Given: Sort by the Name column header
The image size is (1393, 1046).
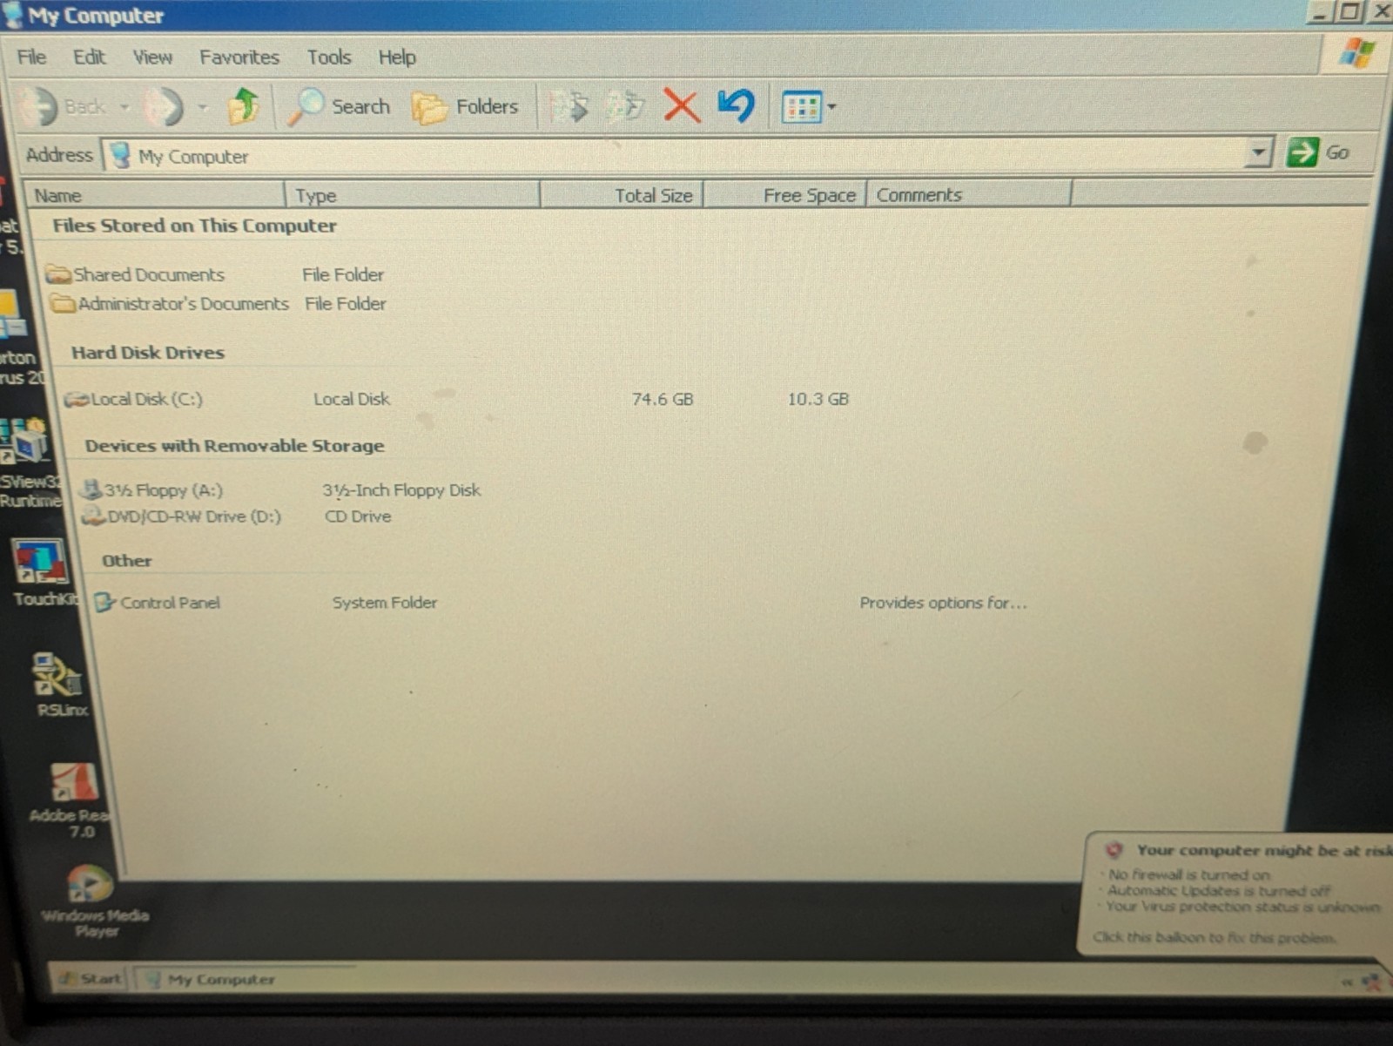Looking at the screenshot, I should click(155, 195).
